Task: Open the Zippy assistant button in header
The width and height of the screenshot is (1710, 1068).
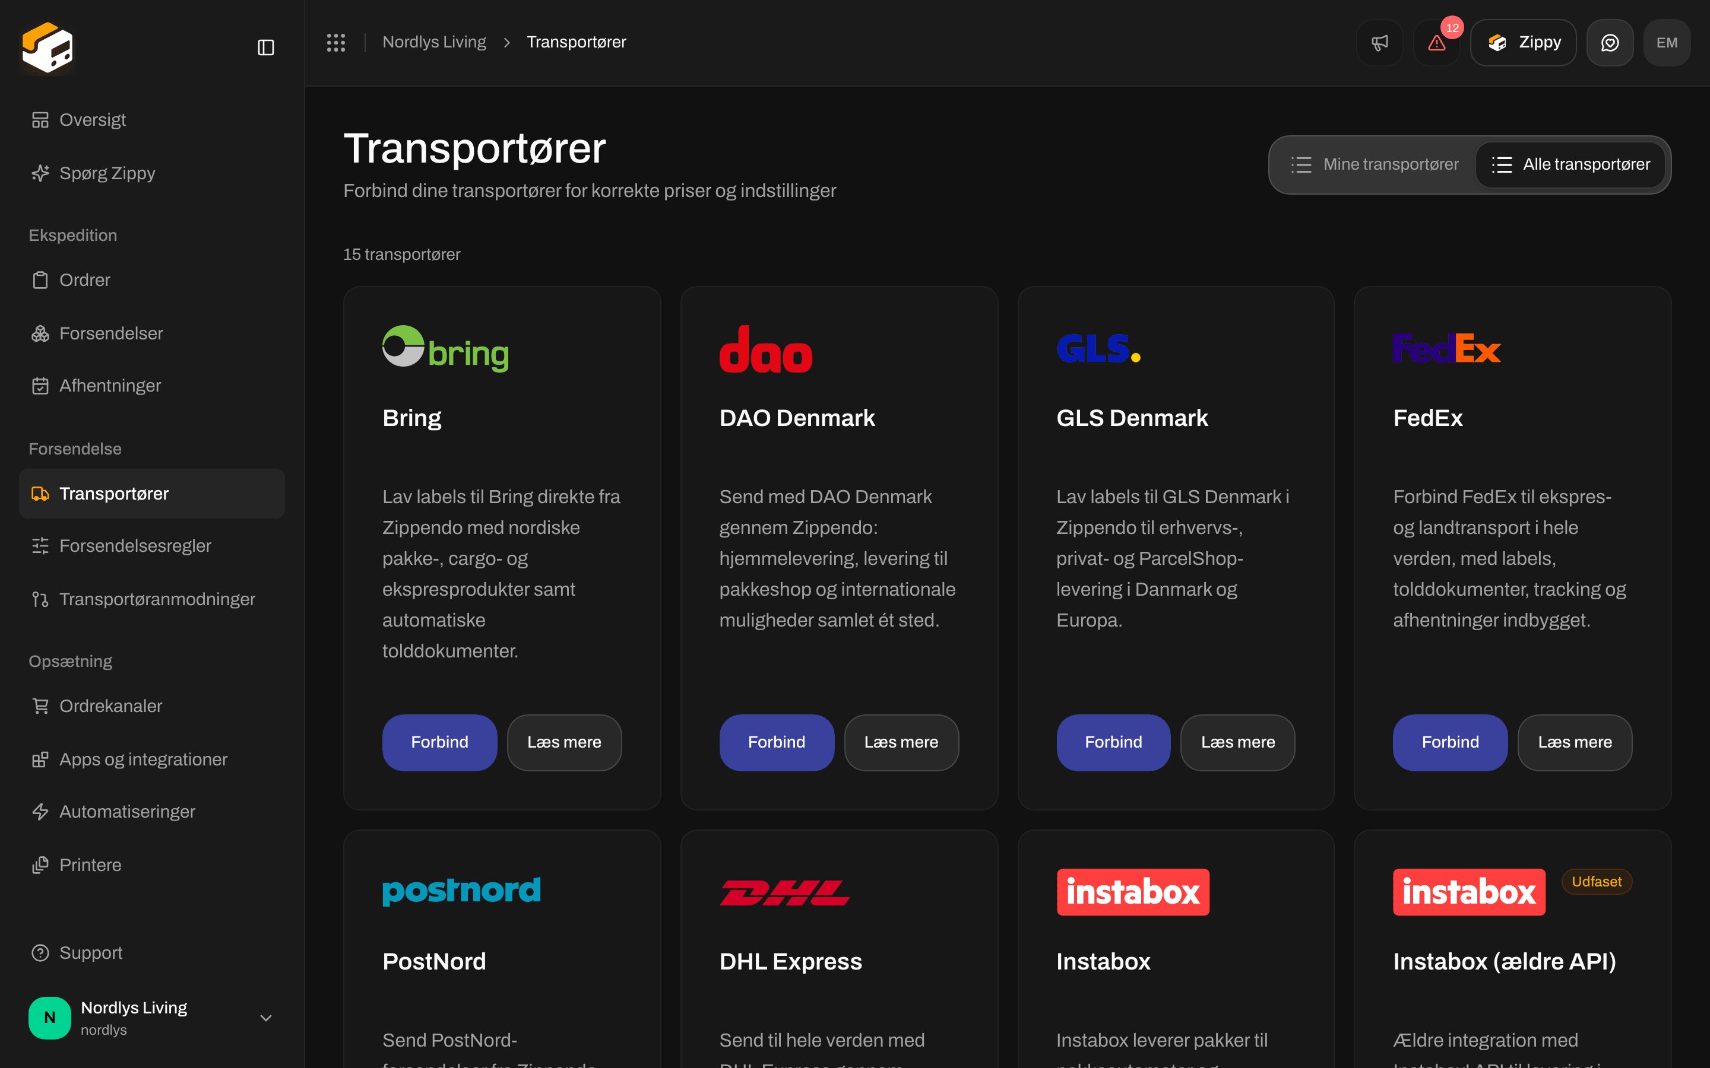Action: (x=1523, y=42)
